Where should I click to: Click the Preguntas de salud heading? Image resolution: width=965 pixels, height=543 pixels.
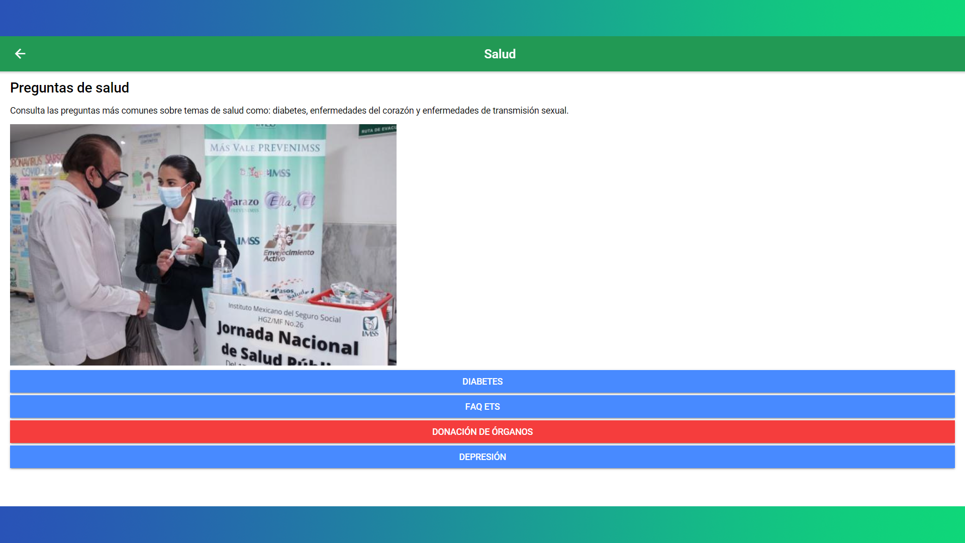pos(69,88)
